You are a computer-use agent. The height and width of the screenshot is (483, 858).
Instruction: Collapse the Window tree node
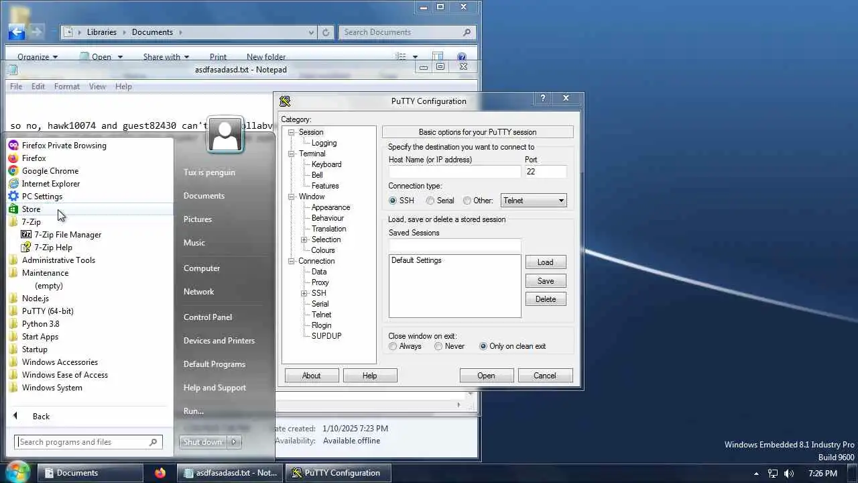(292, 197)
